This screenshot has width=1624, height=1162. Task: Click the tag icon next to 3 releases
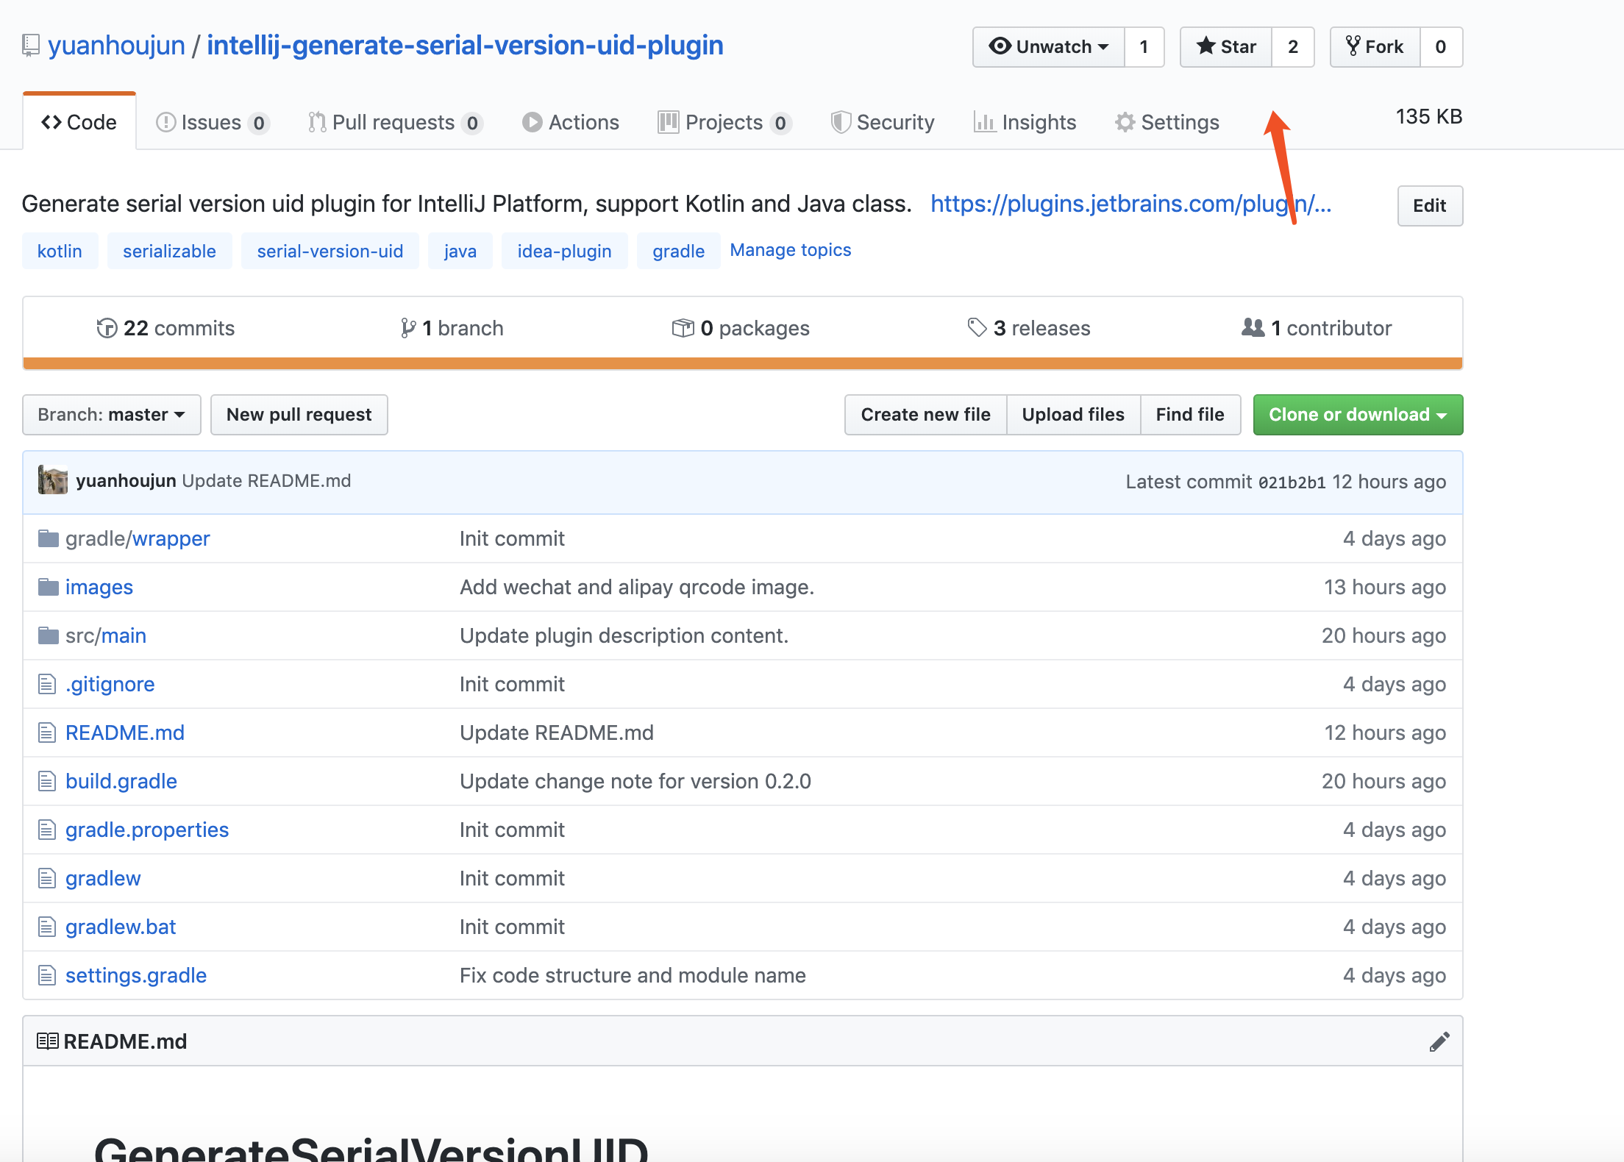pyautogui.click(x=977, y=327)
